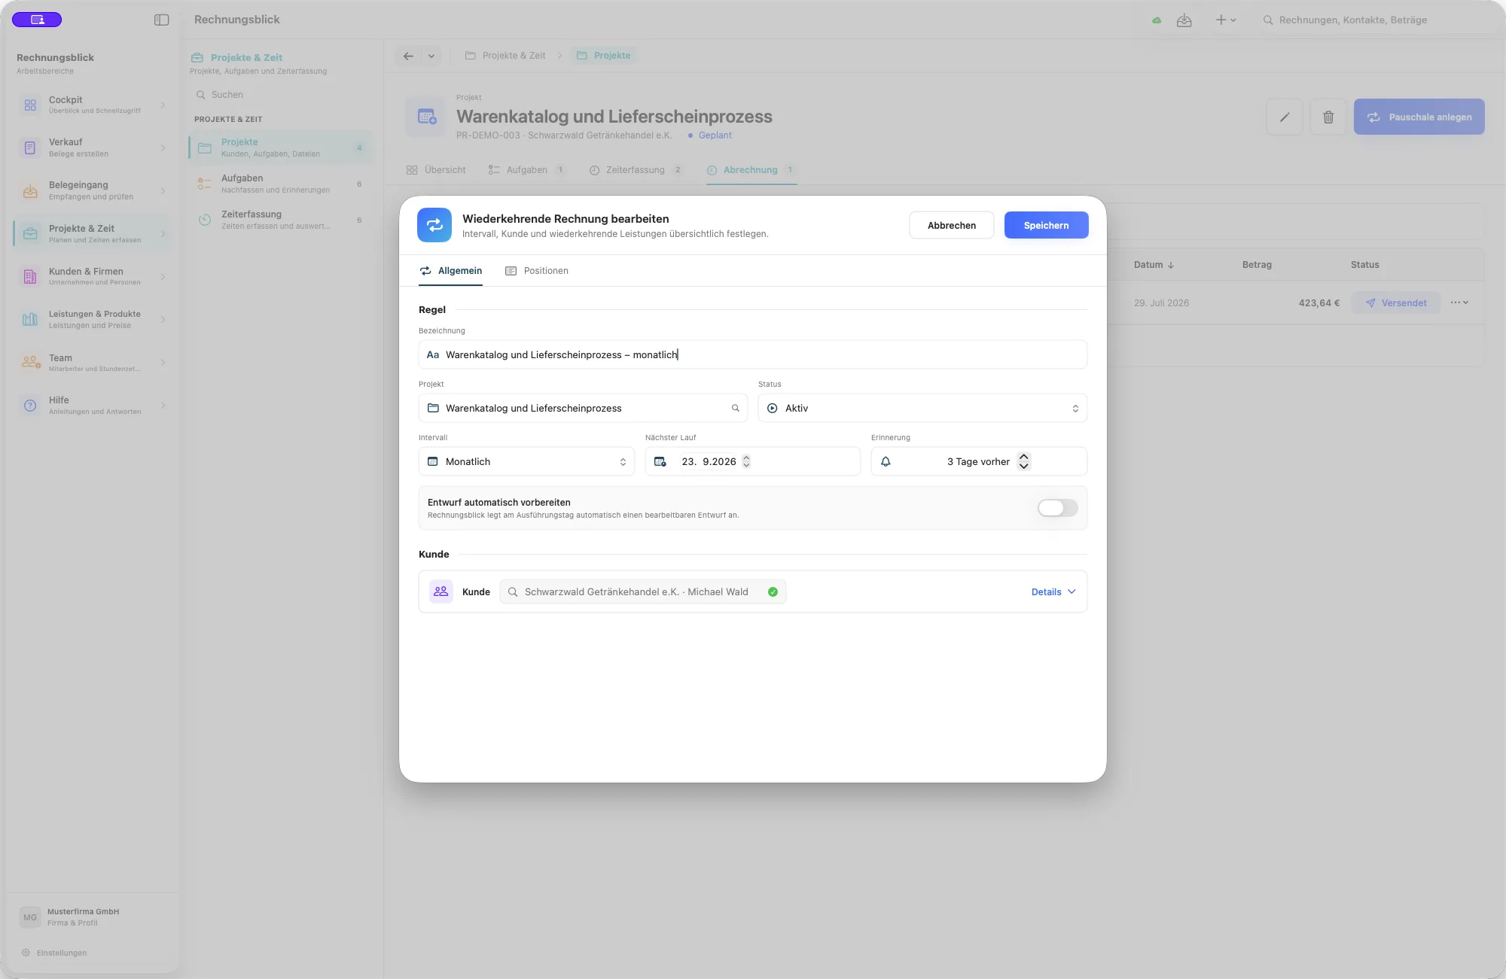Open the Status dropdown showing Aktiv
1506x979 pixels.
click(x=922, y=408)
